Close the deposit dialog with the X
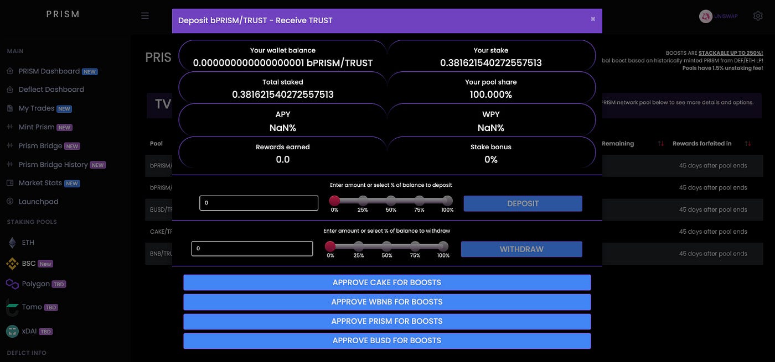The height and width of the screenshot is (362, 775). tap(593, 19)
